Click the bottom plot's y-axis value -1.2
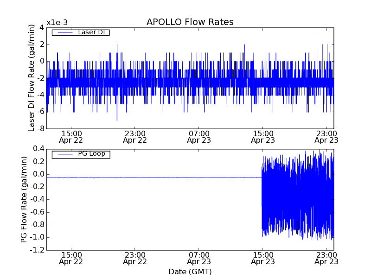Screen dimensions: 371x278 pos(37,250)
